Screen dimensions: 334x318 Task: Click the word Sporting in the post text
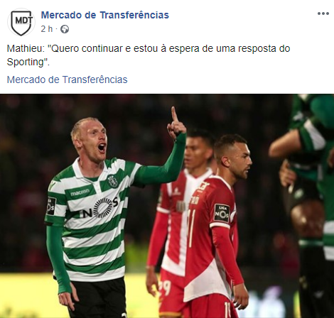point(26,62)
